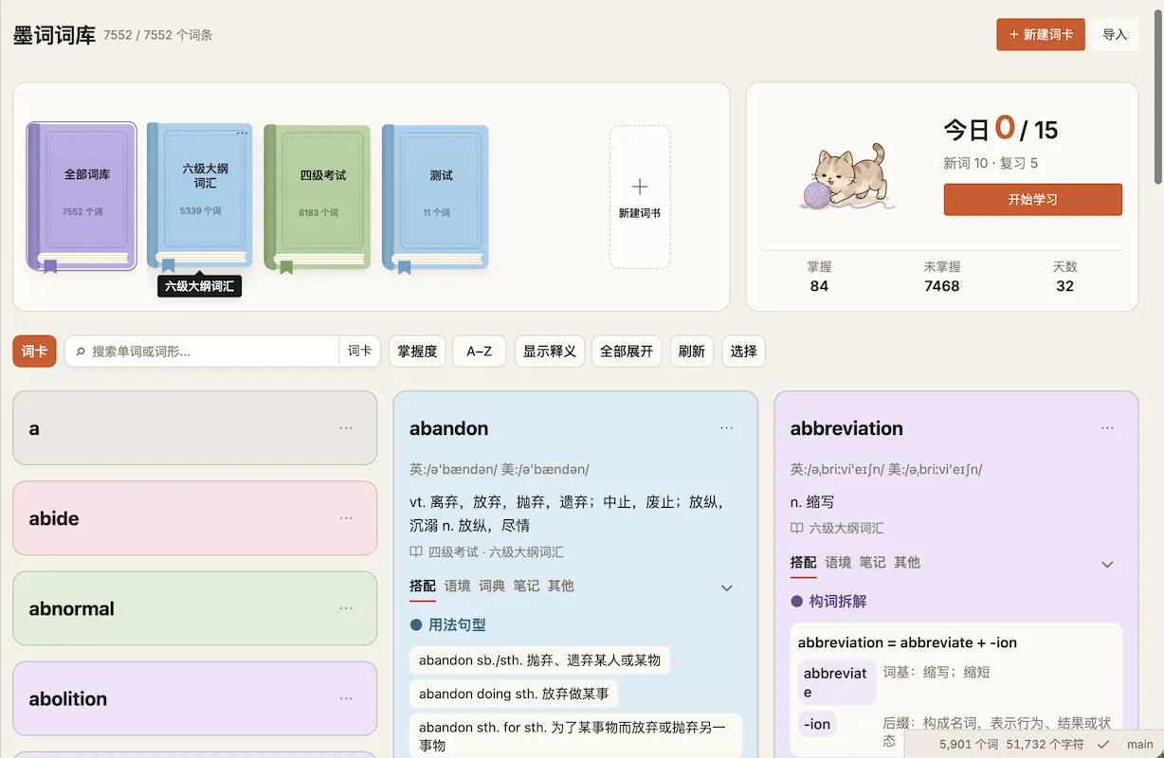Switch to 语境 tab in abandon card

[458, 586]
